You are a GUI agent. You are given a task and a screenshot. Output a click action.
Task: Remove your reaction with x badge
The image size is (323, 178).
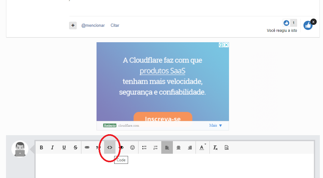[313, 22]
